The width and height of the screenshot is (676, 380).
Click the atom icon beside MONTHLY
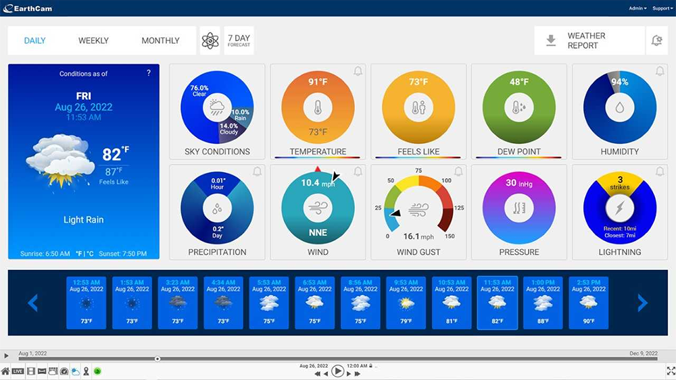click(x=210, y=40)
